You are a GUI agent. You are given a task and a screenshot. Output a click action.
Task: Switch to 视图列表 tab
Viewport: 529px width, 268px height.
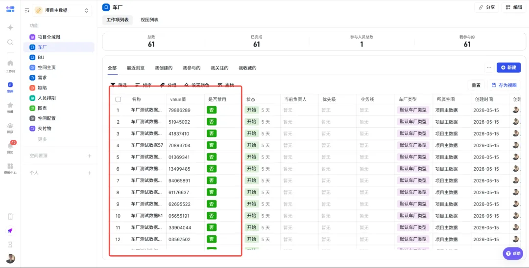149,20
